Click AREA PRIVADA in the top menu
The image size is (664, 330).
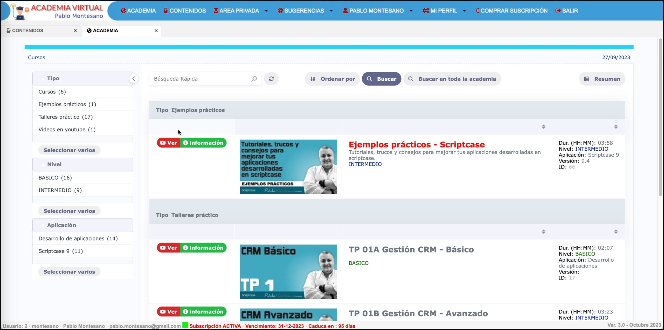(x=236, y=11)
